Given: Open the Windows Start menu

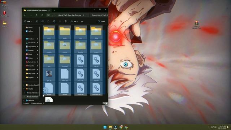Looking at the screenshot, I should pos(105,127).
